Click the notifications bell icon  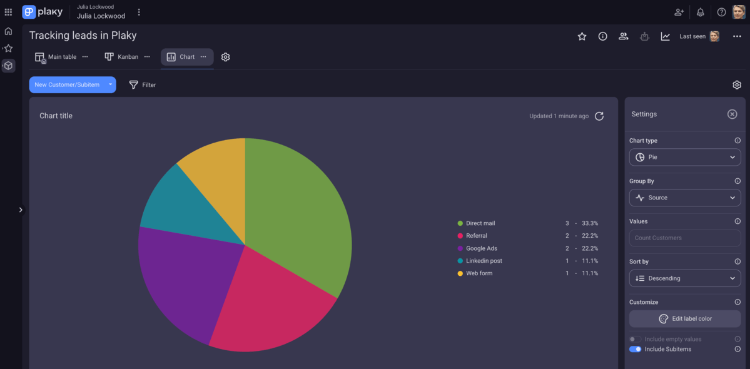point(700,12)
